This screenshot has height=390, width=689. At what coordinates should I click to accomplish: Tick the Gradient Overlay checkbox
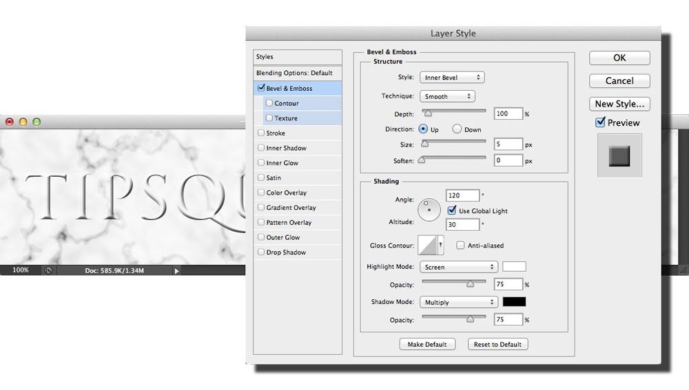click(261, 207)
